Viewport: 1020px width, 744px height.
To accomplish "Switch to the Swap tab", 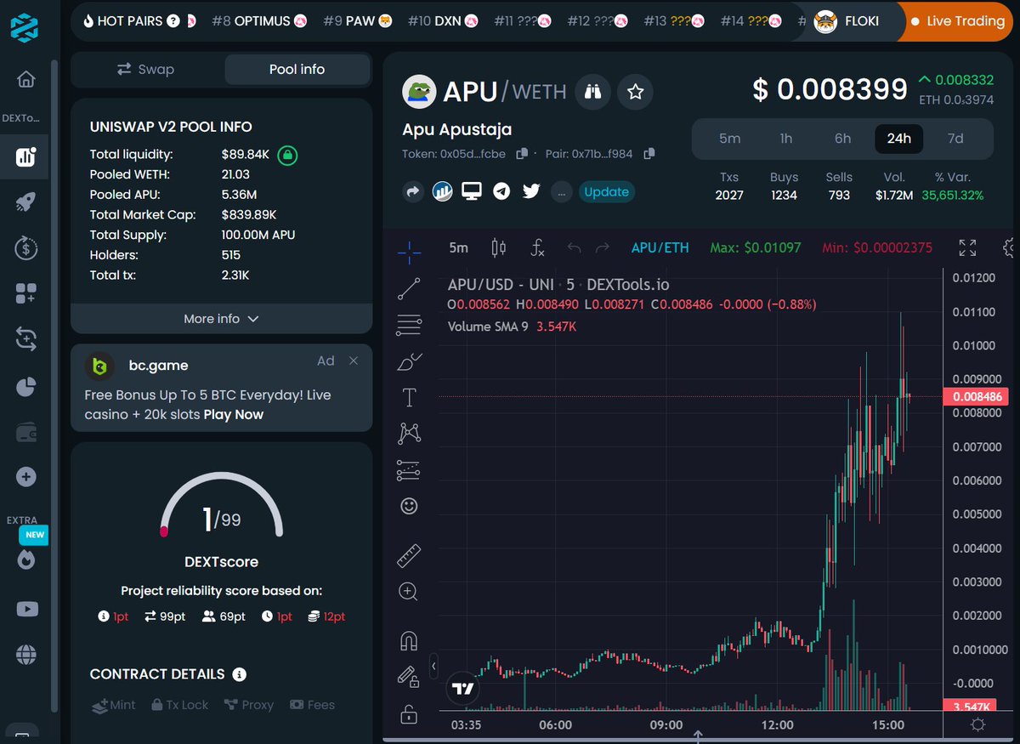I will 145,70.
